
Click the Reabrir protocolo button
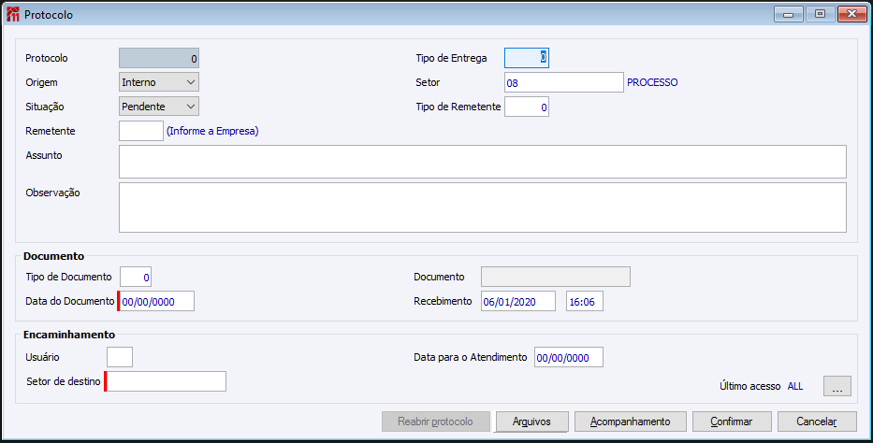click(x=435, y=422)
